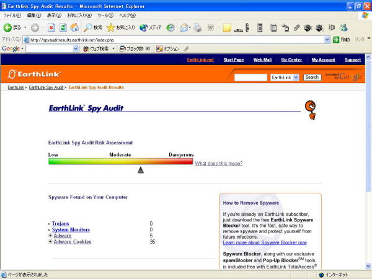Stop page loading with red X icon
This screenshot has height=279, width=372.
[x=51, y=28]
